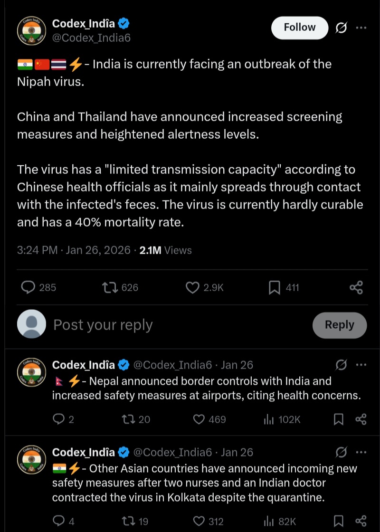380x532 pixels.
Task: View analytics for the Nepal reply (102K)
Action: (x=269, y=419)
